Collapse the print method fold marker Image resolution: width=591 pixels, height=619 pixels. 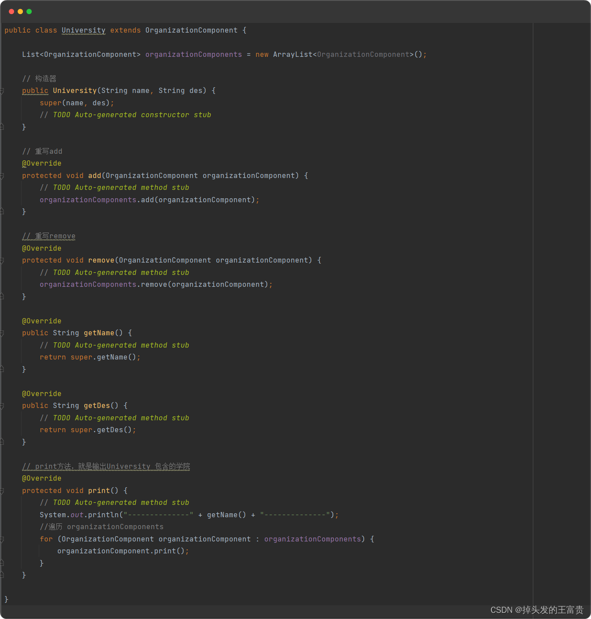(2, 491)
